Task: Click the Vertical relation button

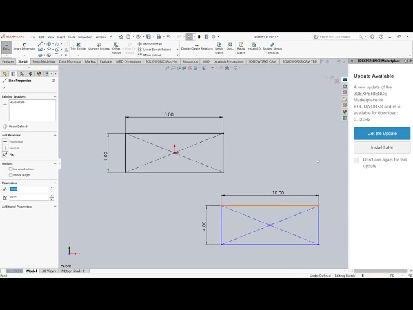Action: click(x=5, y=148)
